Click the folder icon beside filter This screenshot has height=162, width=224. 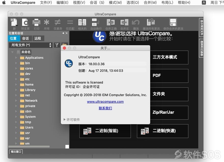pos(65,44)
